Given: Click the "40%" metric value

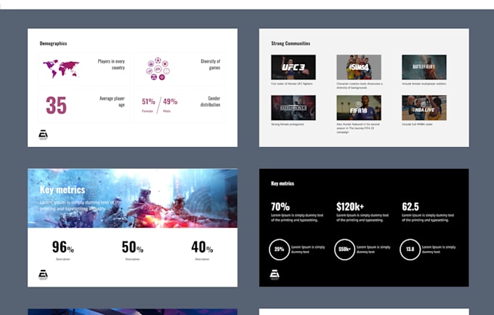Looking at the screenshot, I should pyautogui.click(x=202, y=247).
